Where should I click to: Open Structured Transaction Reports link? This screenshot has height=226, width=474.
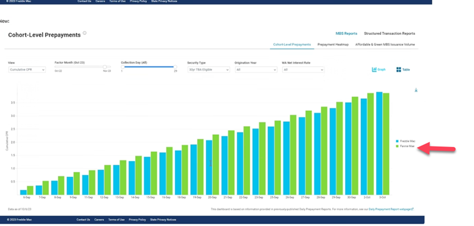coord(390,34)
